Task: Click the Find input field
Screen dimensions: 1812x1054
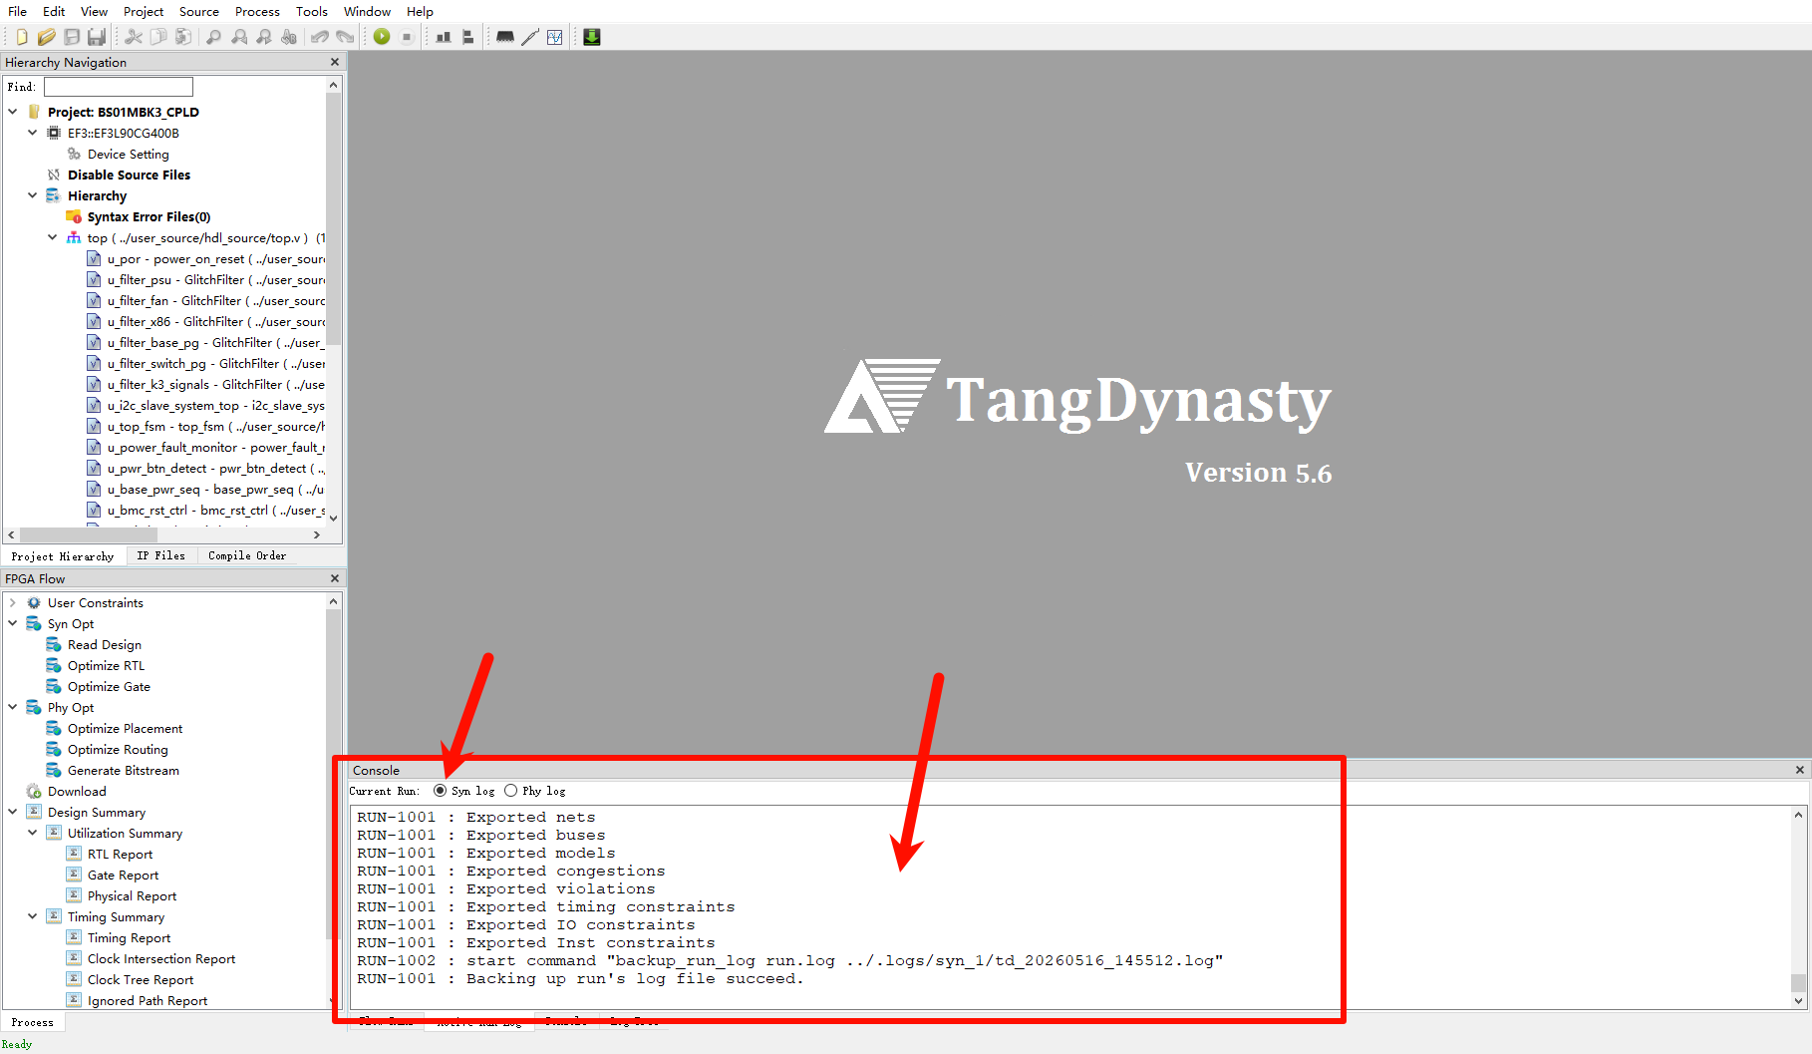Action: 118,87
